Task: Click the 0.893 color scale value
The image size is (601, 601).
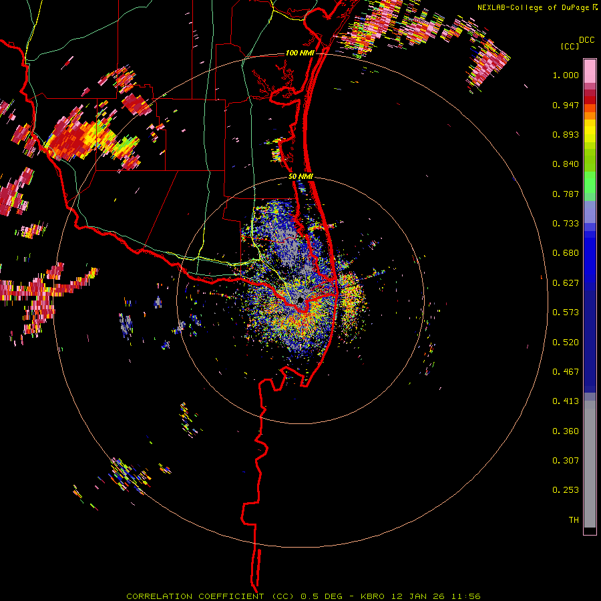Action: (x=566, y=134)
